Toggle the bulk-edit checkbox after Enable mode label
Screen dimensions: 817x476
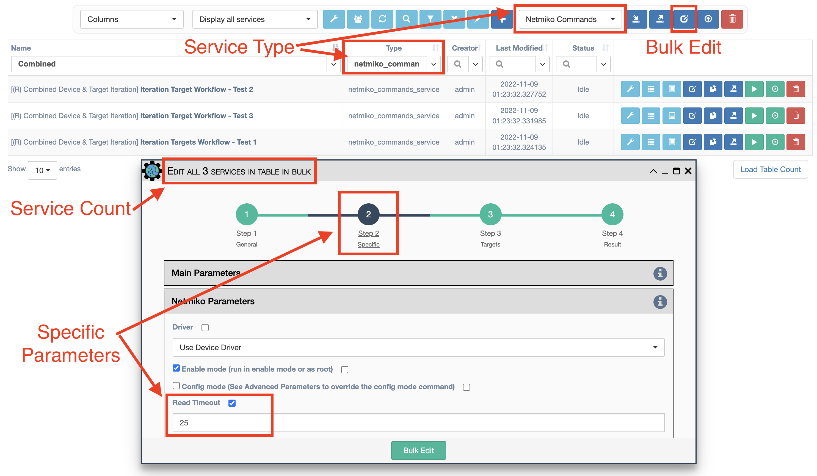click(345, 369)
